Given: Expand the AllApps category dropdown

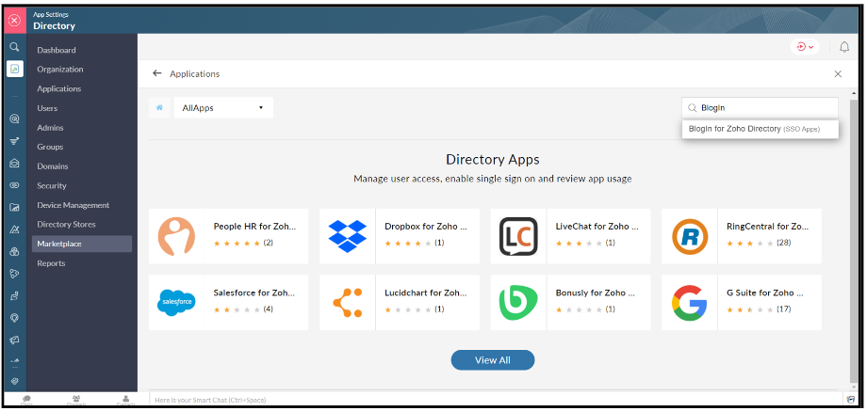Looking at the screenshot, I should pos(223,107).
